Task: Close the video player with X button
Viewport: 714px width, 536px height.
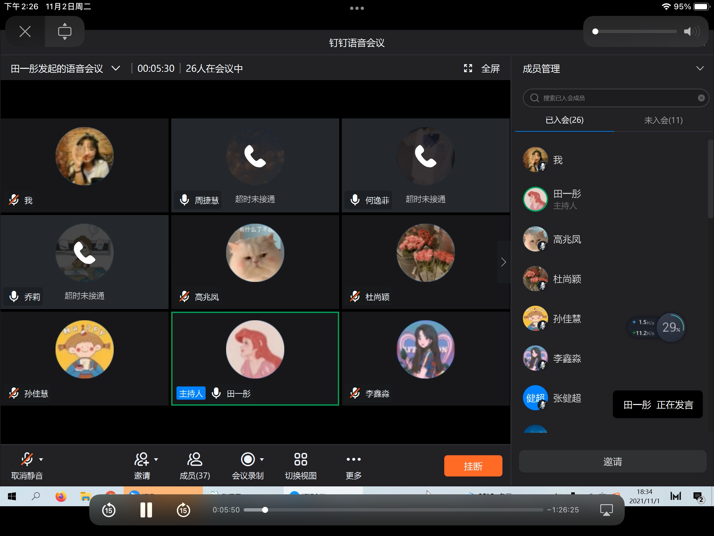Action: (x=25, y=32)
